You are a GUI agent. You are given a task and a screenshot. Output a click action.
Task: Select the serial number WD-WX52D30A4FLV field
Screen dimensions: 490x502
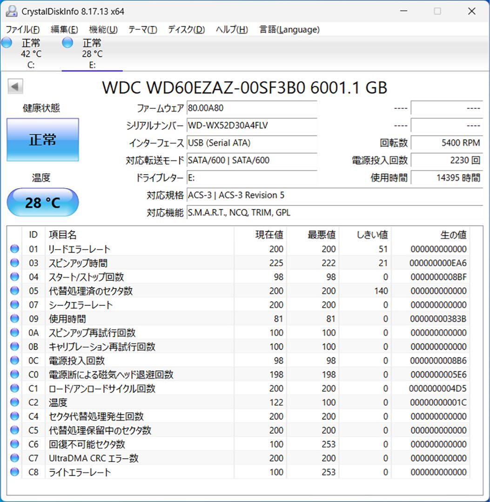(x=251, y=125)
